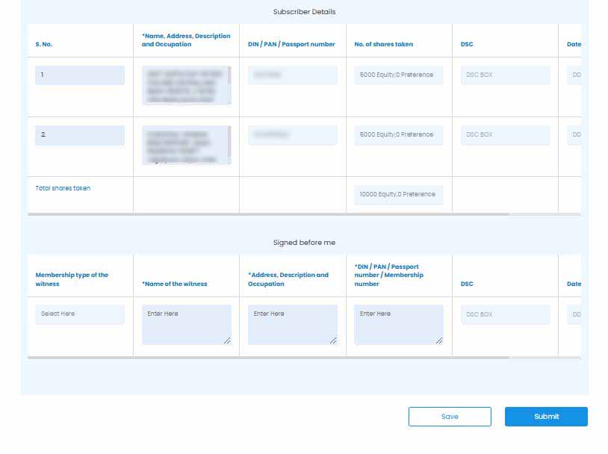Click the shares taken field for subscriber 1
The image size is (608, 454).
398,75
